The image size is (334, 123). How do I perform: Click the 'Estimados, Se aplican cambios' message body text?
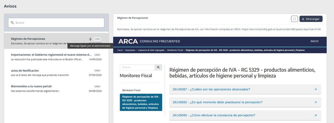point(219,29)
